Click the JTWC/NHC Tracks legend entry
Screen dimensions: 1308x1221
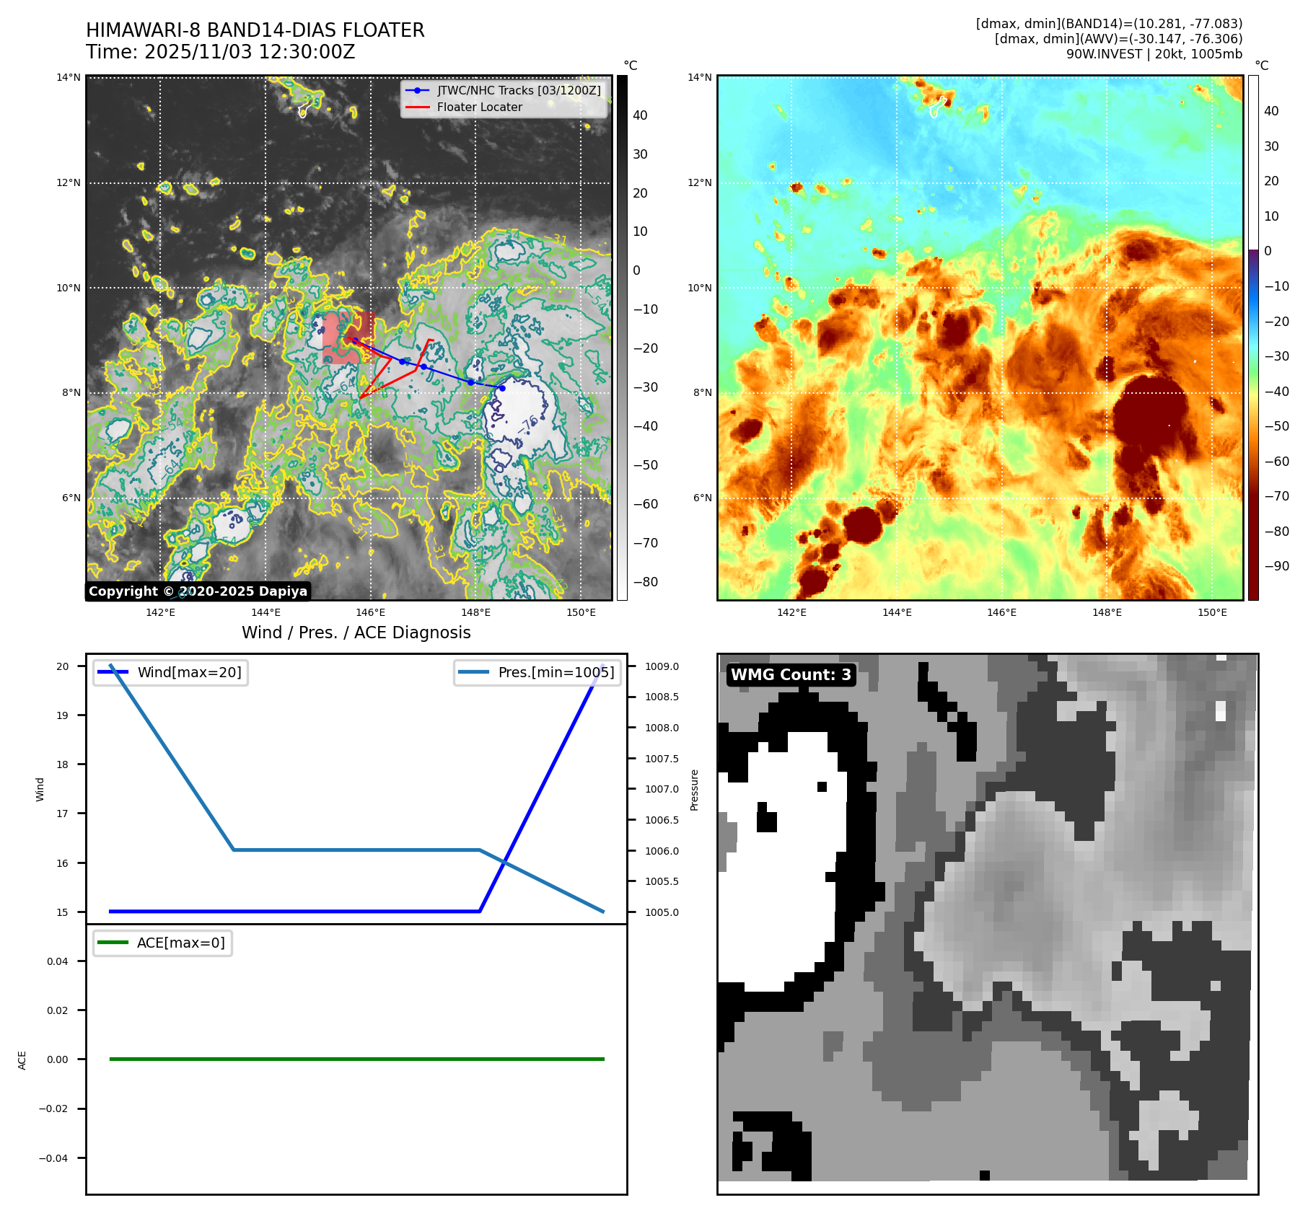point(518,90)
